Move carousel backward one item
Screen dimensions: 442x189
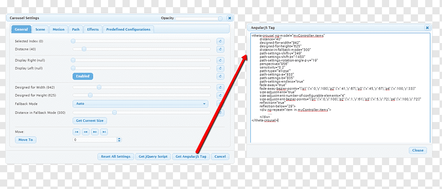86,132
